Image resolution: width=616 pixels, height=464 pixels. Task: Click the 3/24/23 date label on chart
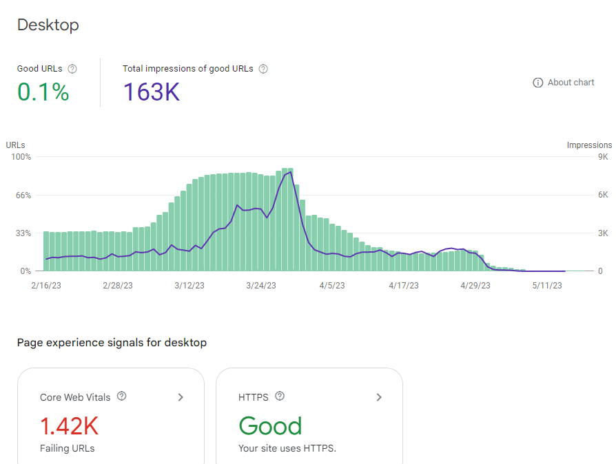(x=261, y=286)
